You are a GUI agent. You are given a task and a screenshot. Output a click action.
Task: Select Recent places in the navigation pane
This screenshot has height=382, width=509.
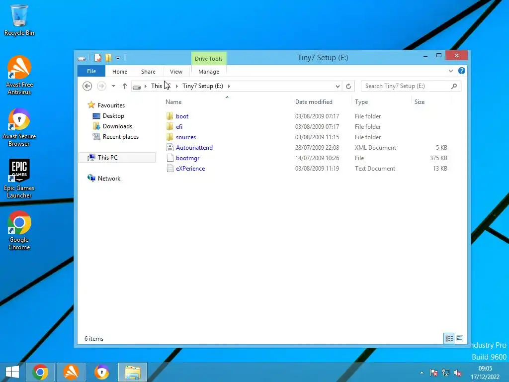tap(116, 137)
